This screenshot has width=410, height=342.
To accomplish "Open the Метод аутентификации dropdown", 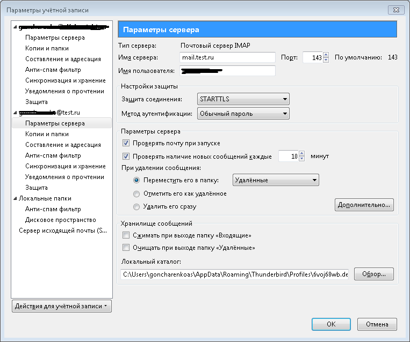I will coord(243,114).
